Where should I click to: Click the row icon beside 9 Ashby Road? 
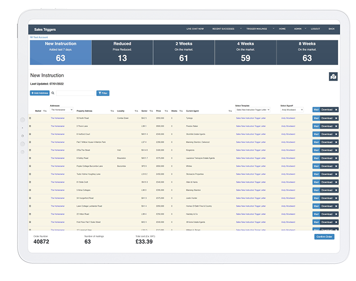click(x=30, y=158)
